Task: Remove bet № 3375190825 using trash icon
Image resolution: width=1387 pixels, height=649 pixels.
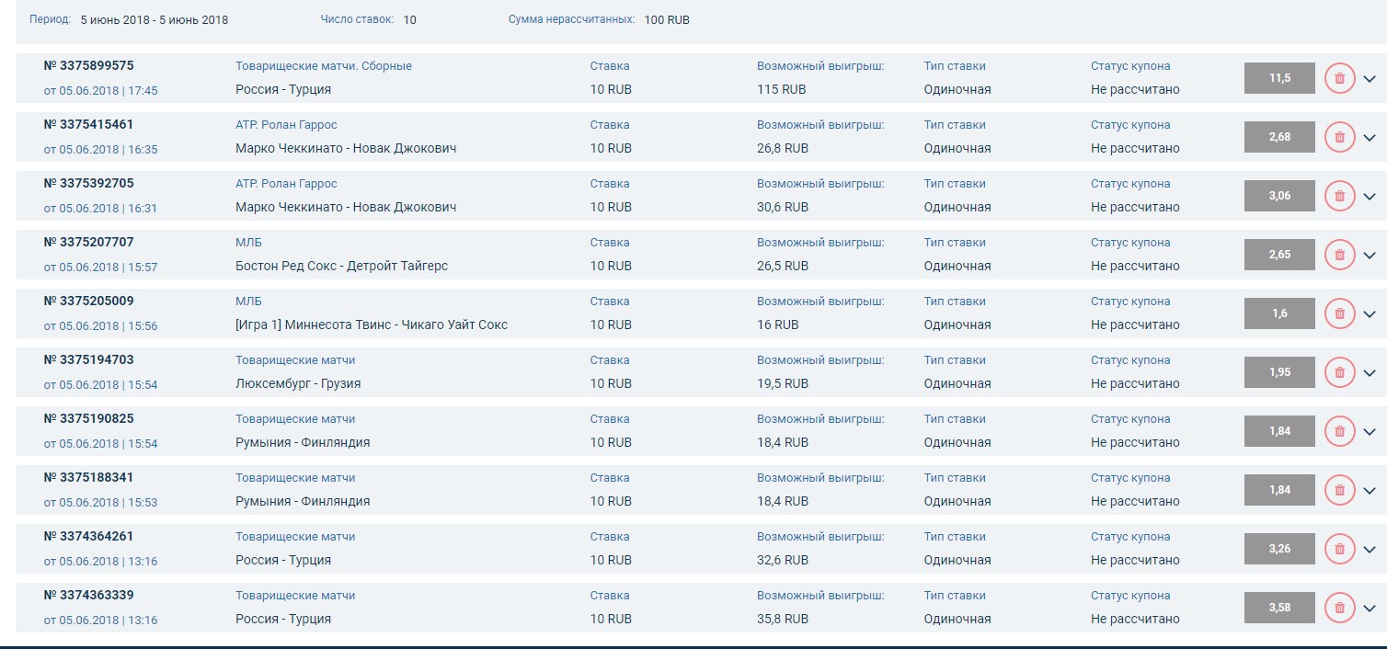Action: coord(1339,431)
